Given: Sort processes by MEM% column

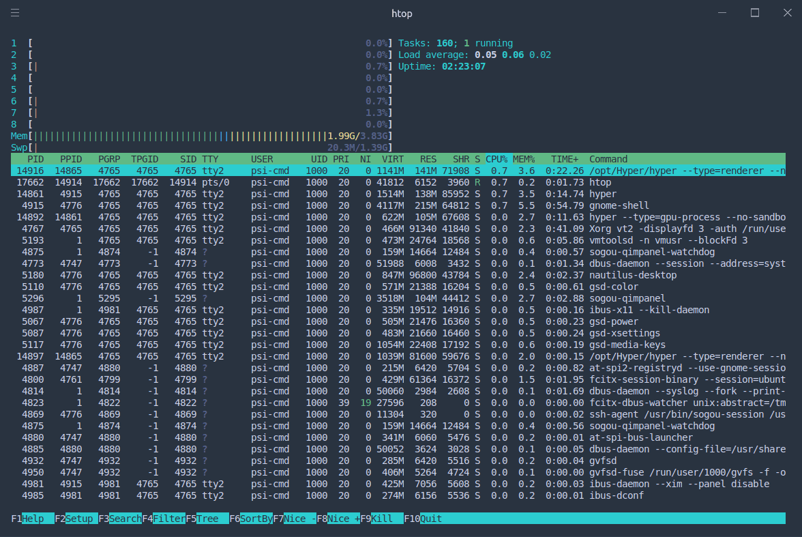Looking at the screenshot, I should click(524, 159).
